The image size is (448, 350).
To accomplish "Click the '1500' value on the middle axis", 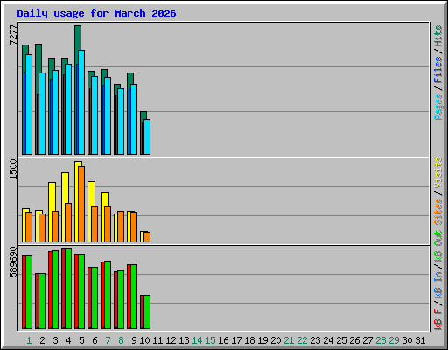I will tap(13, 169).
